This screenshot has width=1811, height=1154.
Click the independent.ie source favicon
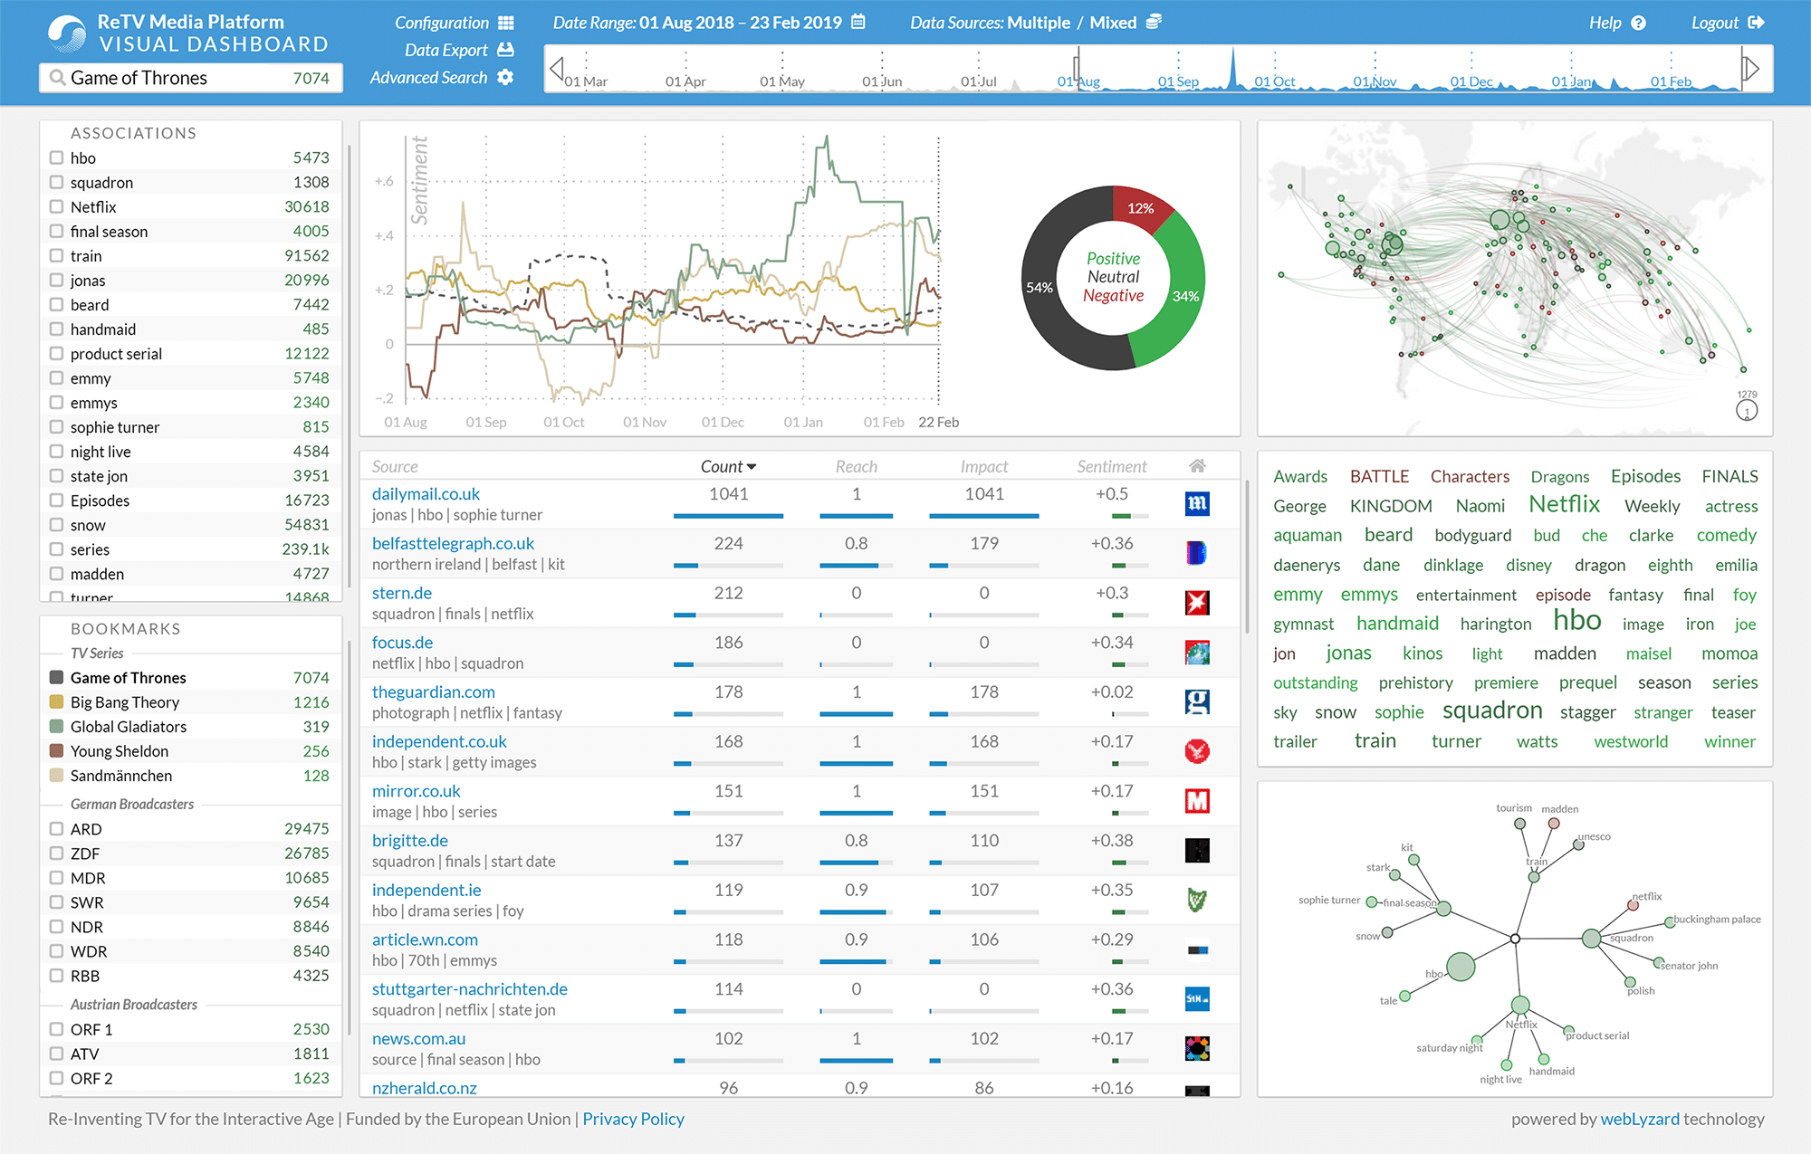click(1197, 900)
